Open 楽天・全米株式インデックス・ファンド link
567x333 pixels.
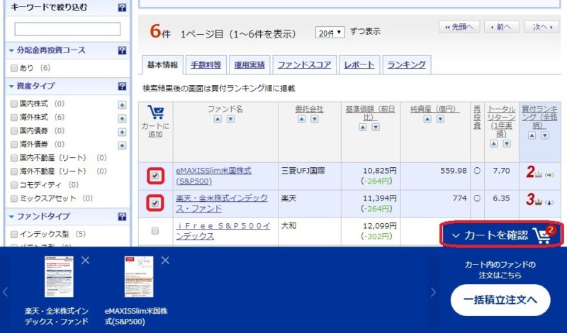pos(222,203)
